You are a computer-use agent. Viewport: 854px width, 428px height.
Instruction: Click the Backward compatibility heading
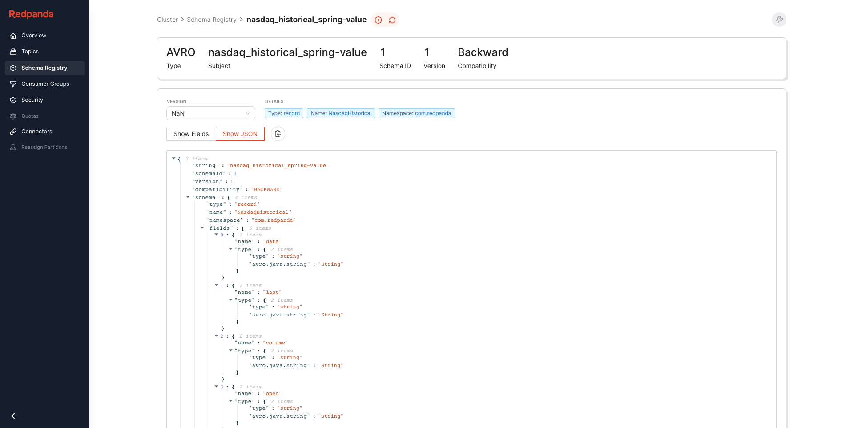point(483,52)
